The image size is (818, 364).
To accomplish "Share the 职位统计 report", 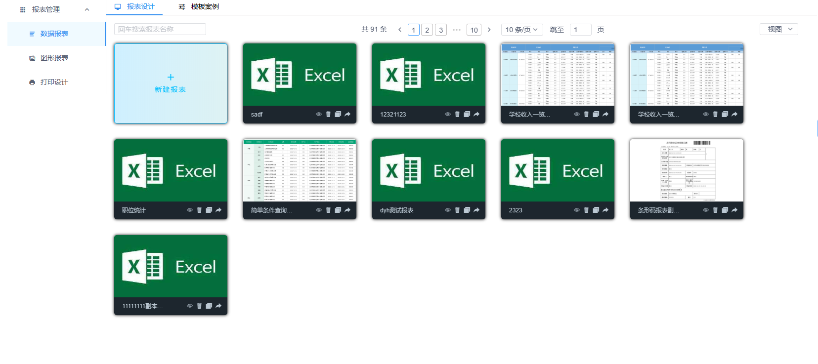I will [218, 210].
